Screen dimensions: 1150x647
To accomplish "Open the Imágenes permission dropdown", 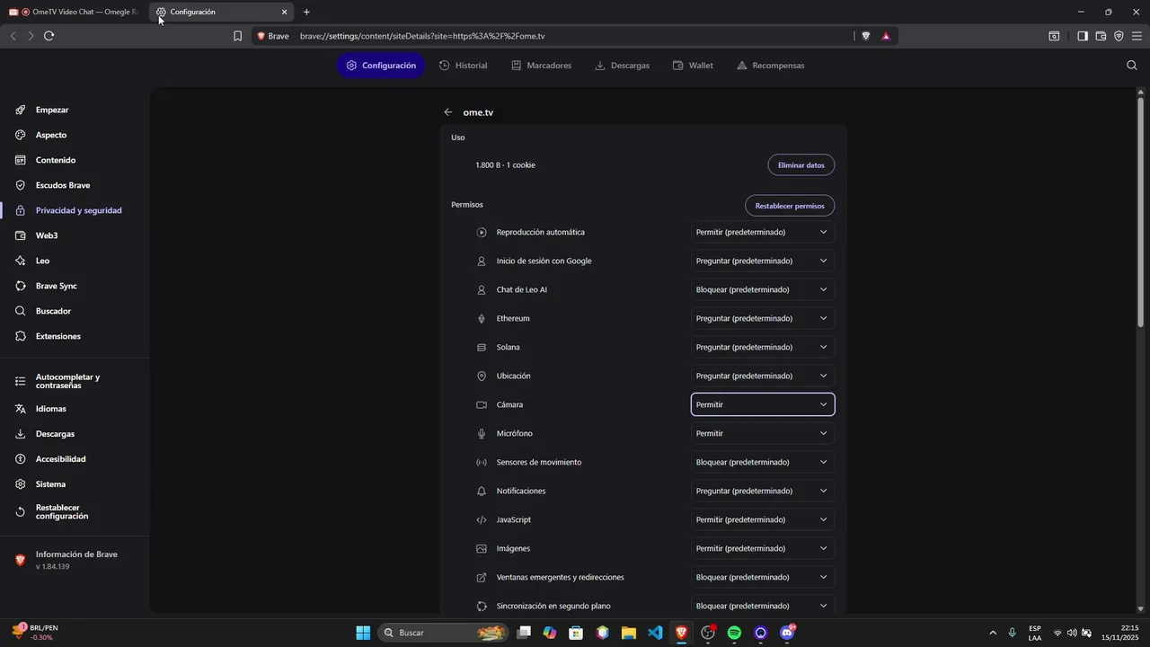I will click(763, 548).
